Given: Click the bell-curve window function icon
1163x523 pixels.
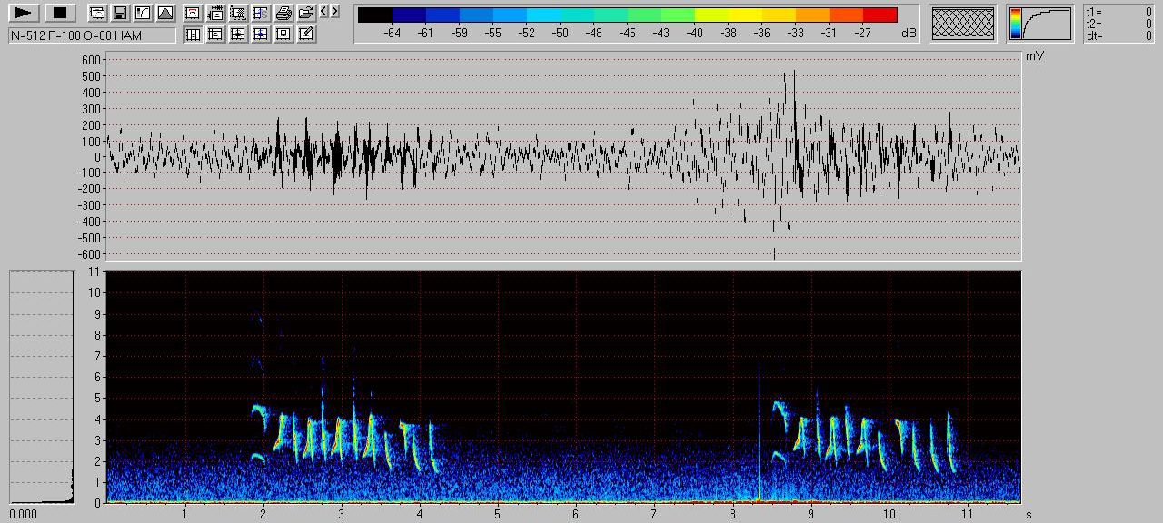Looking at the screenshot, I should click(x=164, y=13).
